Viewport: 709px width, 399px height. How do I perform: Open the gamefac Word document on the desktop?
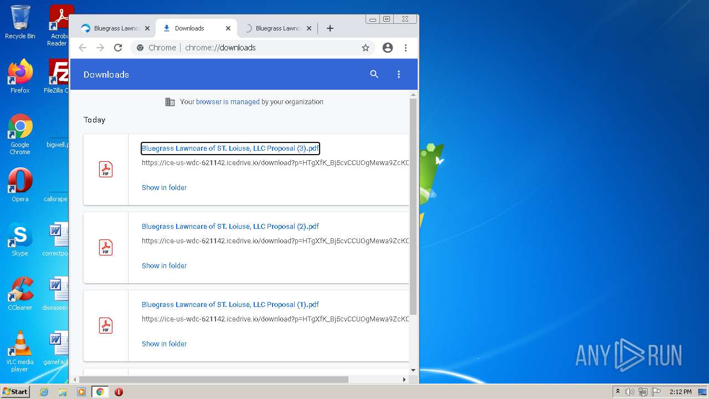coord(57,348)
